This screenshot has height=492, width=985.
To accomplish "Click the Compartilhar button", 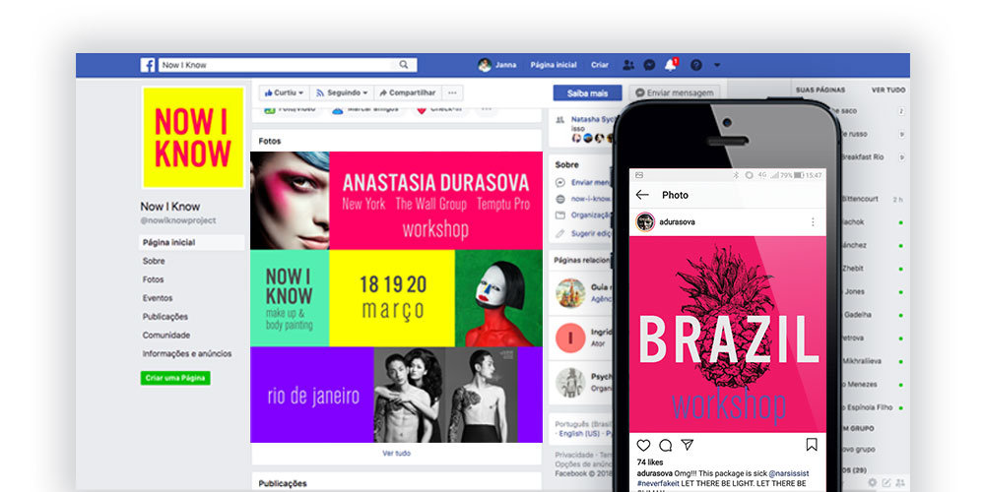I will click(x=408, y=92).
